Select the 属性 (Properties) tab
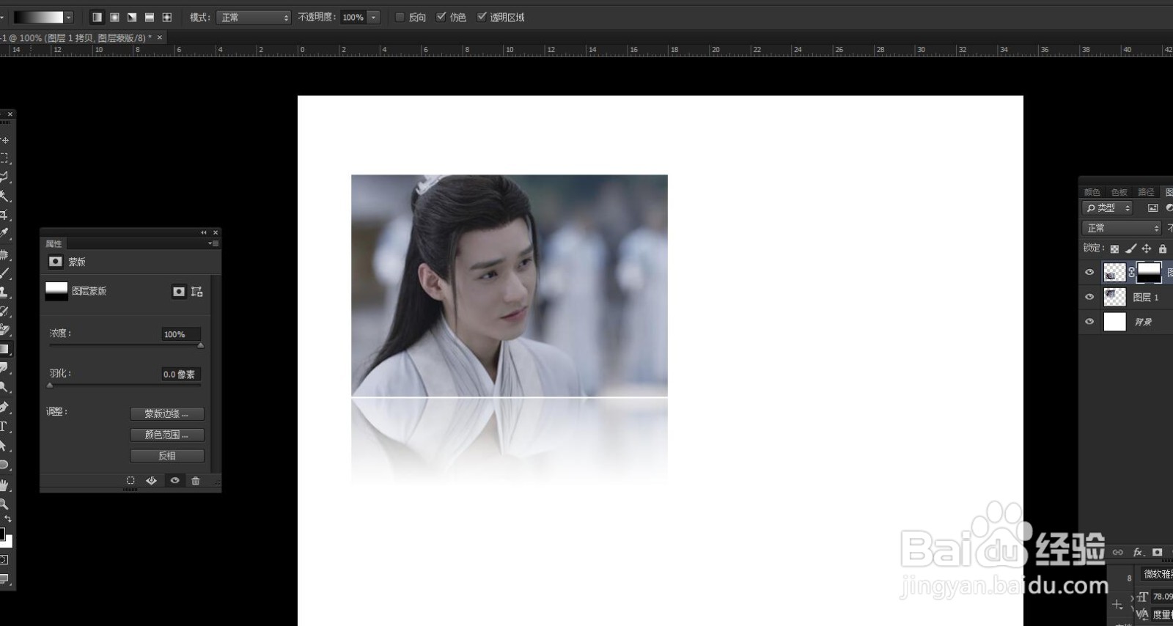 (x=54, y=243)
